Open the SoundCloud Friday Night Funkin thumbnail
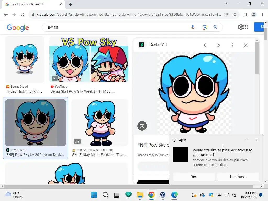 point(25,59)
